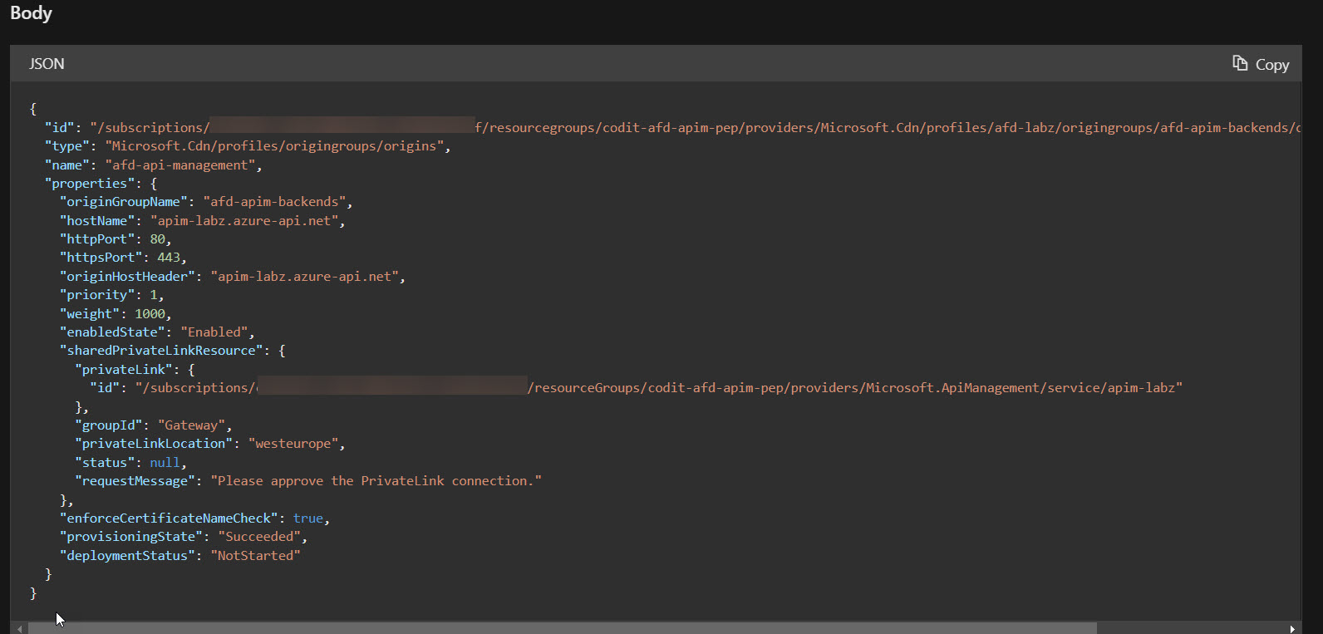Click the "name" key

(67, 165)
